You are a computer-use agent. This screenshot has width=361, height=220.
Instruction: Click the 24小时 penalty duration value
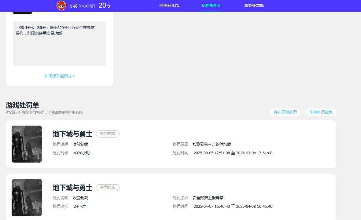coord(80,207)
